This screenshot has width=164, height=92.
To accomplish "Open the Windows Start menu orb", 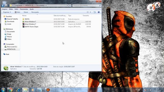I will (3, 90).
